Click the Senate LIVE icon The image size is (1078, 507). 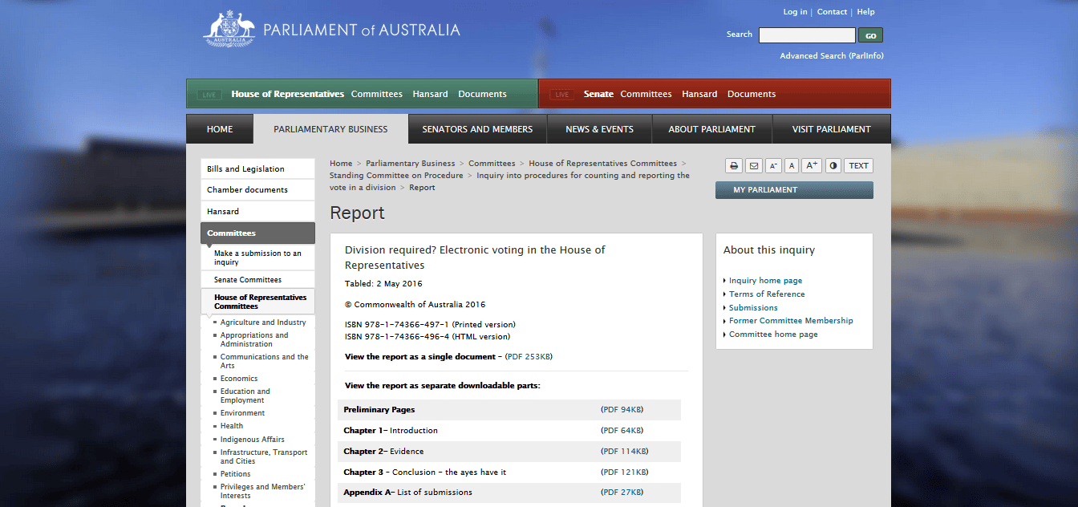561,95
